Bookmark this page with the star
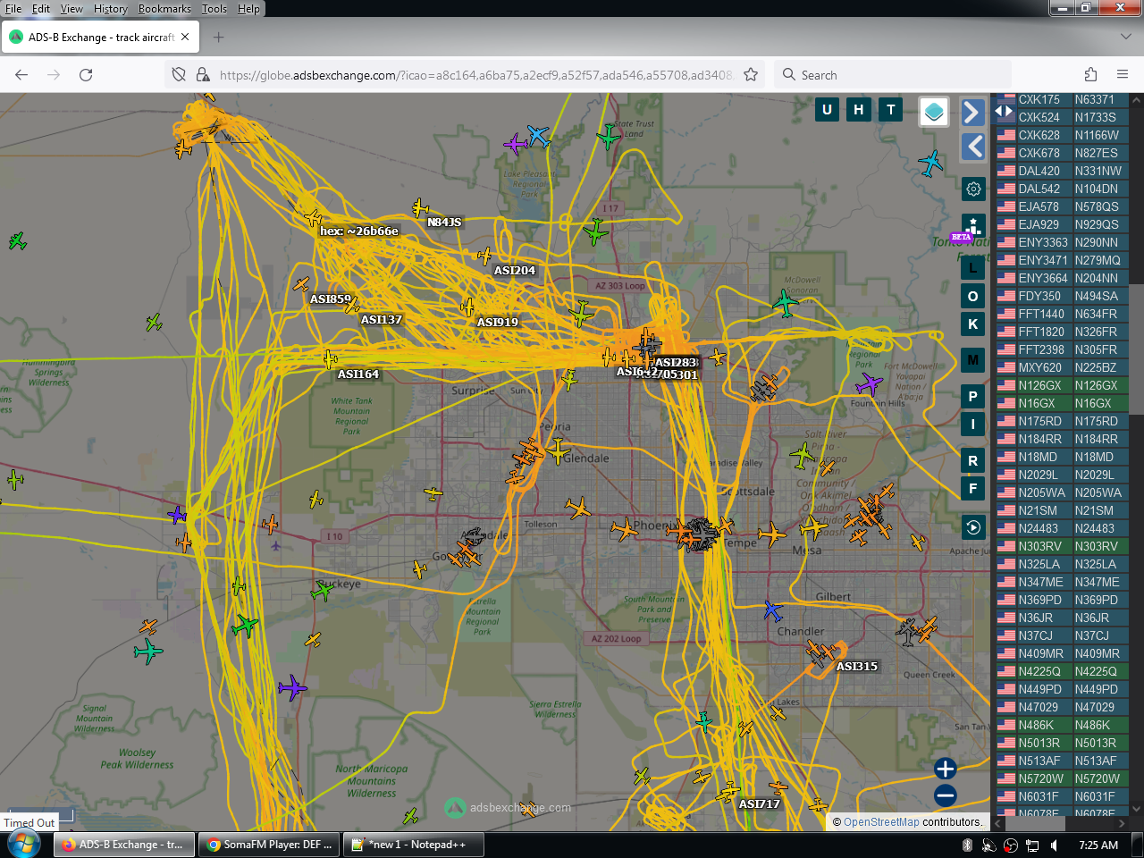The image size is (1144, 858). 751,75
